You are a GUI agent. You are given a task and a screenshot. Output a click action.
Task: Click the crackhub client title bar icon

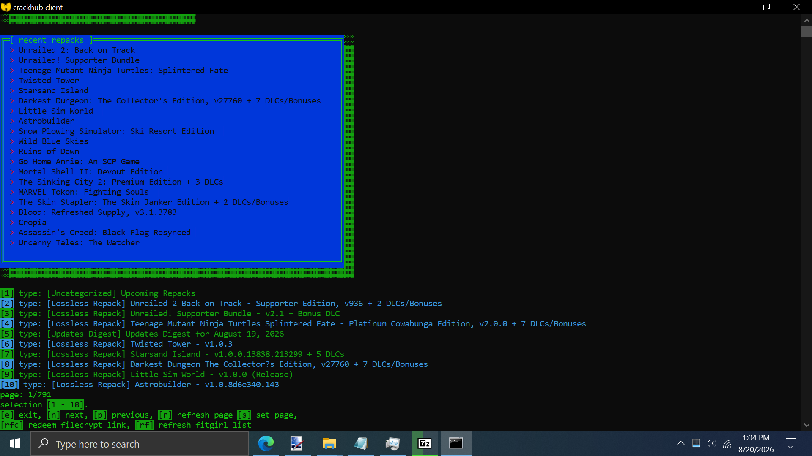coord(6,7)
